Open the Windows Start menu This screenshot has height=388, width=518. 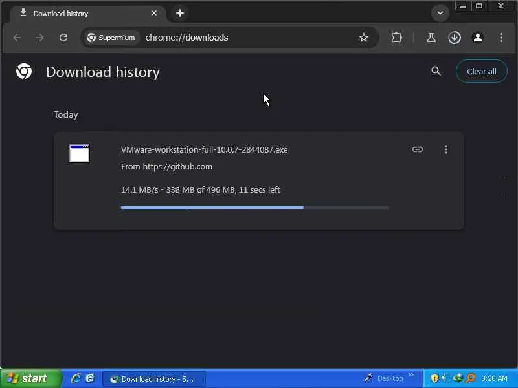coord(30,378)
